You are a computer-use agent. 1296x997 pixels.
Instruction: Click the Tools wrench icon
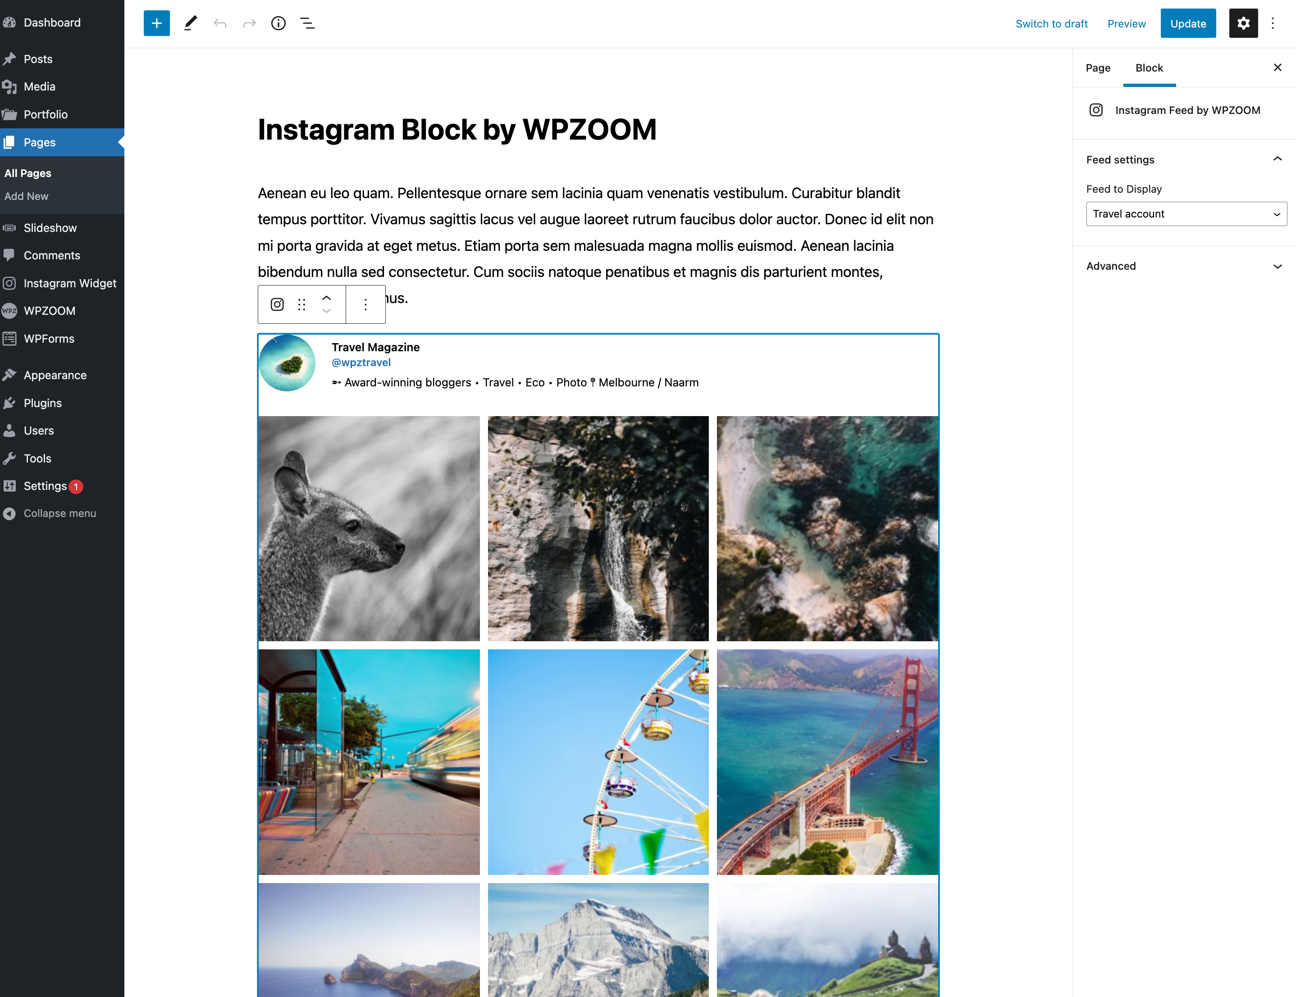tap(9, 458)
